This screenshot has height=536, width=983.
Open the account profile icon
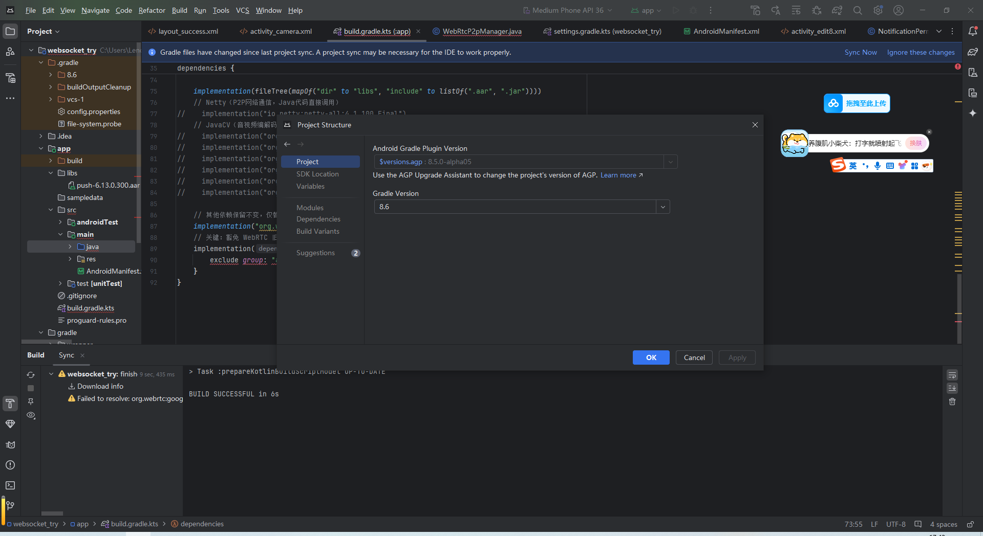899,10
